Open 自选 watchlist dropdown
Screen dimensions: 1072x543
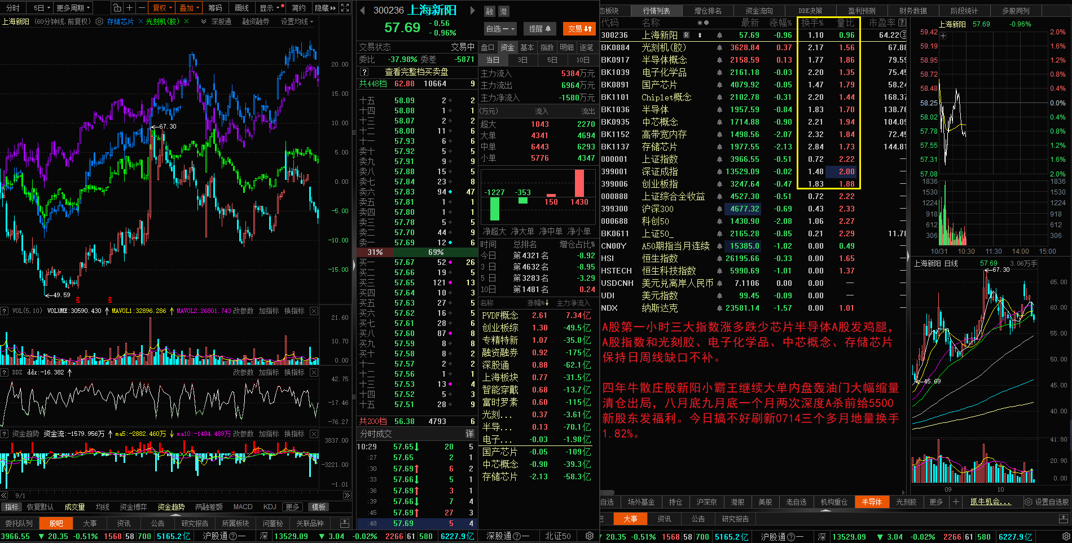[500, 29]
